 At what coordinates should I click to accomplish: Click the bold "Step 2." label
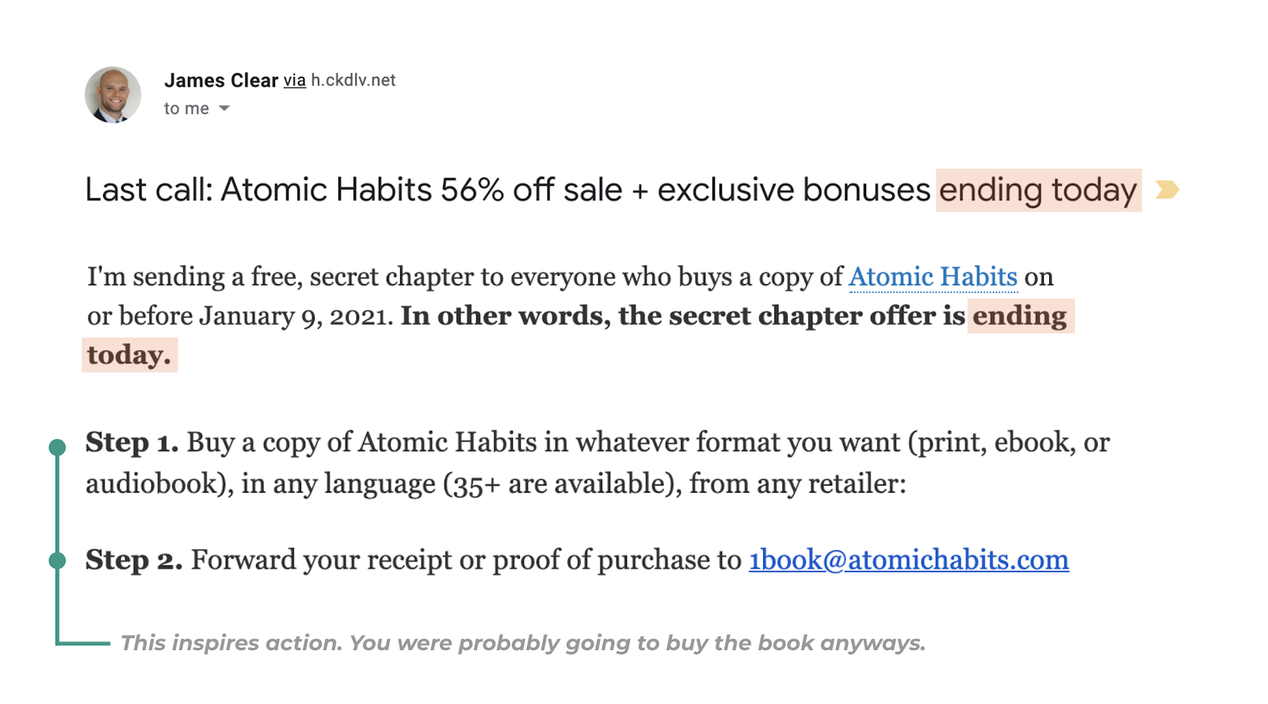134,560
